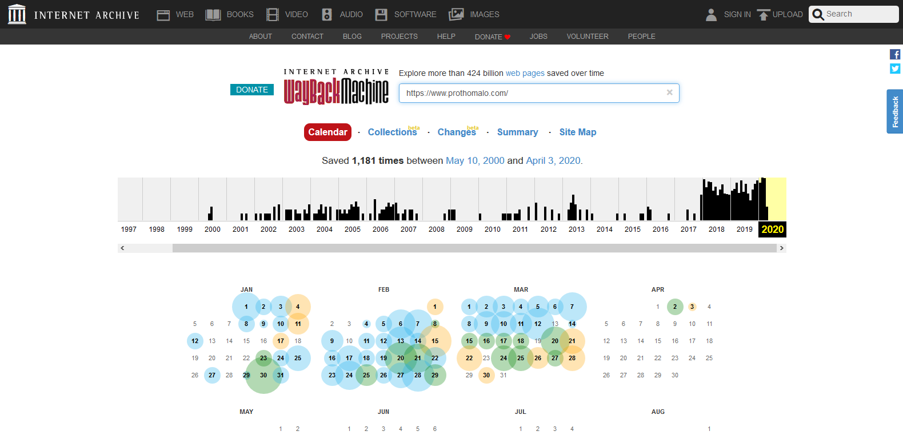Open the April 2 snapshot
This screenshot has height=443, width=903.
(675, 307)
